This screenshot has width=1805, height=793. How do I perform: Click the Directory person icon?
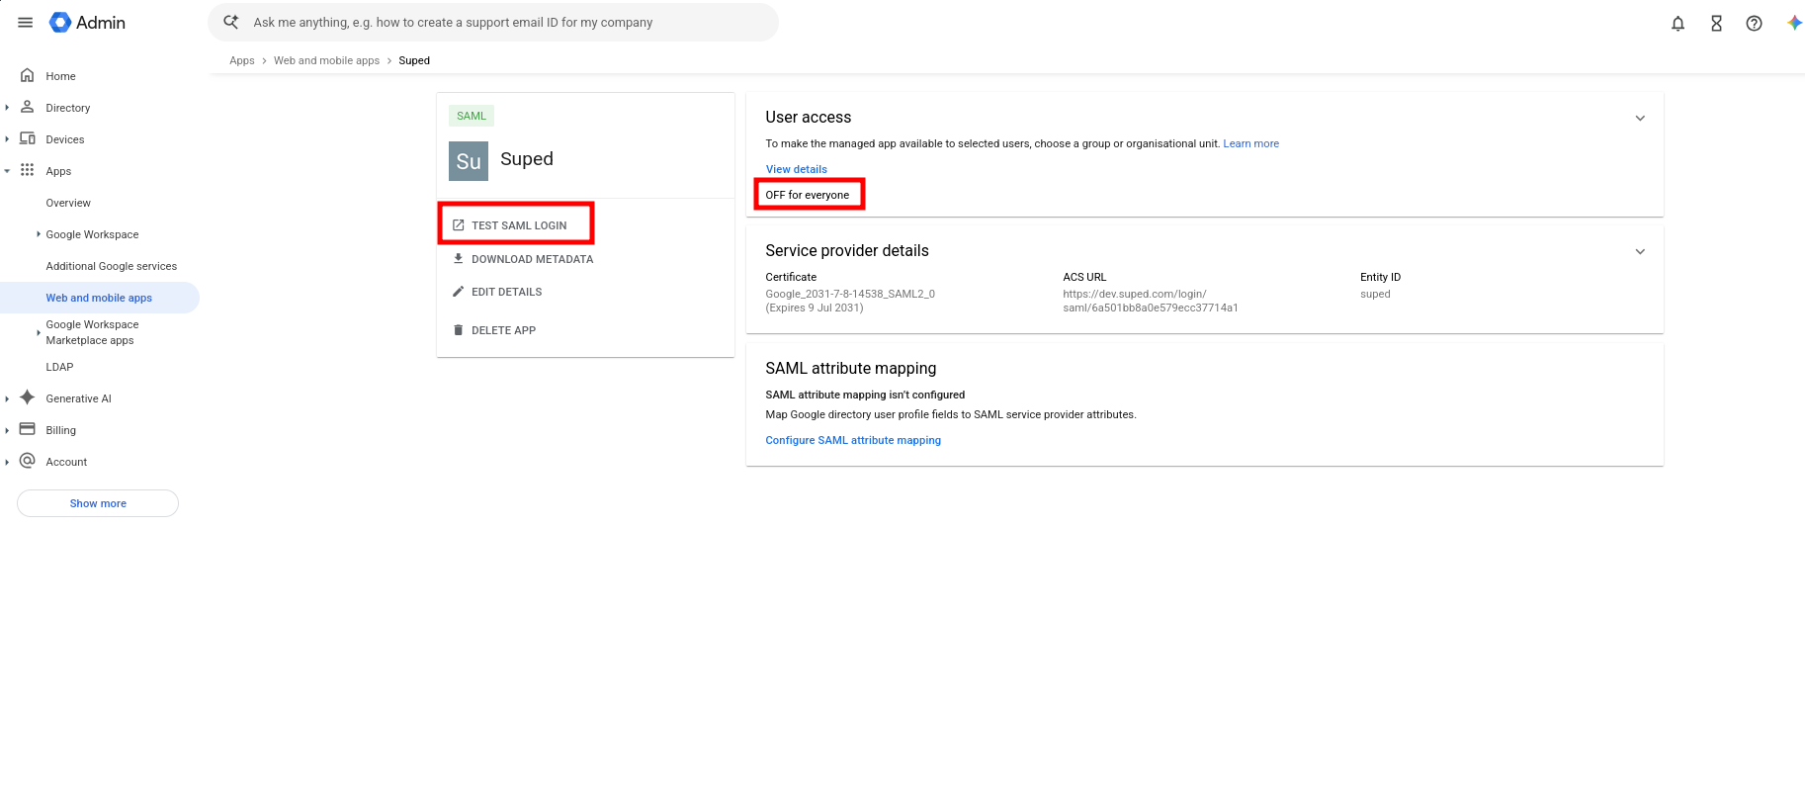[x=28, y=107]
